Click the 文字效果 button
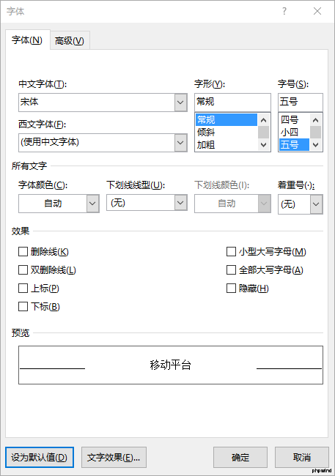This screenshot has width=335, height=476. [114, 457]
